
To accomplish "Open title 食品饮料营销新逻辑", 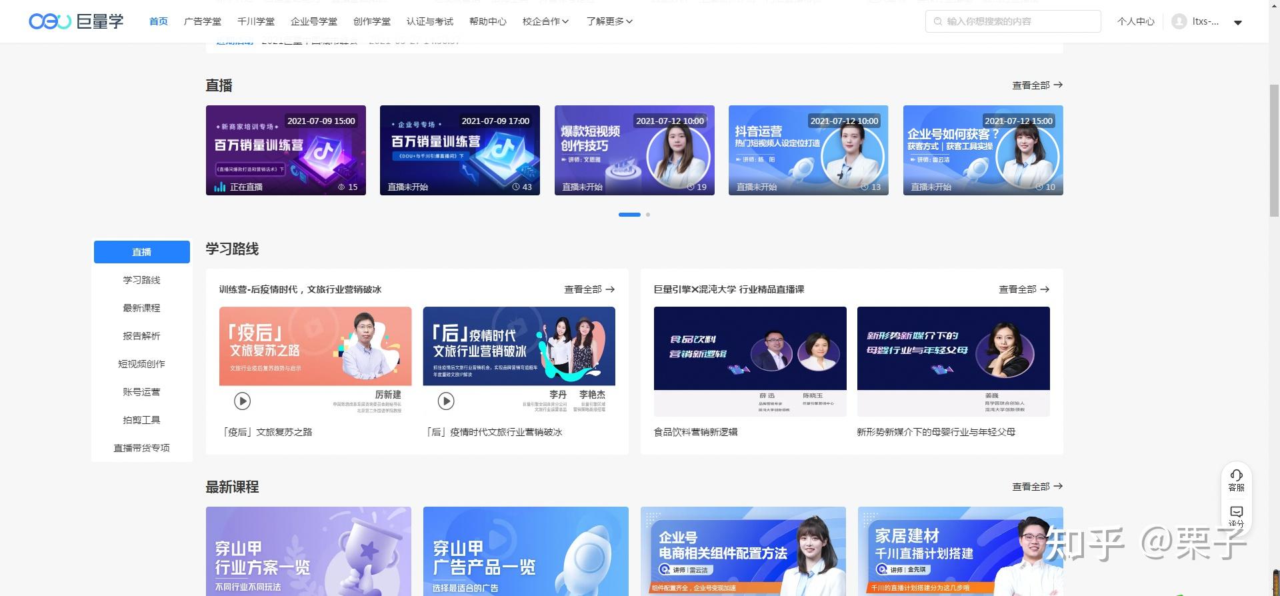I will click(695, 432).
